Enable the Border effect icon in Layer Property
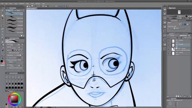Image resolution: width=192 pixels, height=108 pixels. (180, 24)
